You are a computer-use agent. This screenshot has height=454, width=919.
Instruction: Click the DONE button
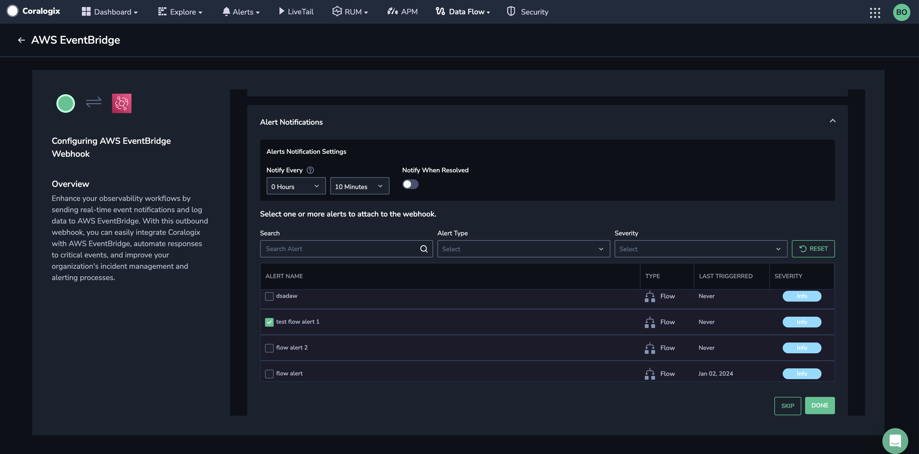(819, 405)
